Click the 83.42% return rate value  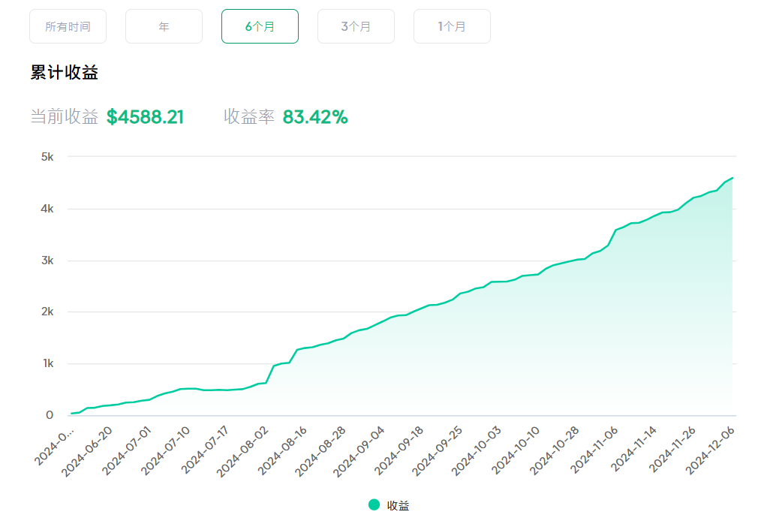click(x=315, y=117)
